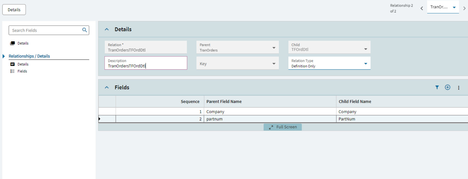Click row selector of Company row
This screenshot has height=179, width=468.
[x=107, y=112]
